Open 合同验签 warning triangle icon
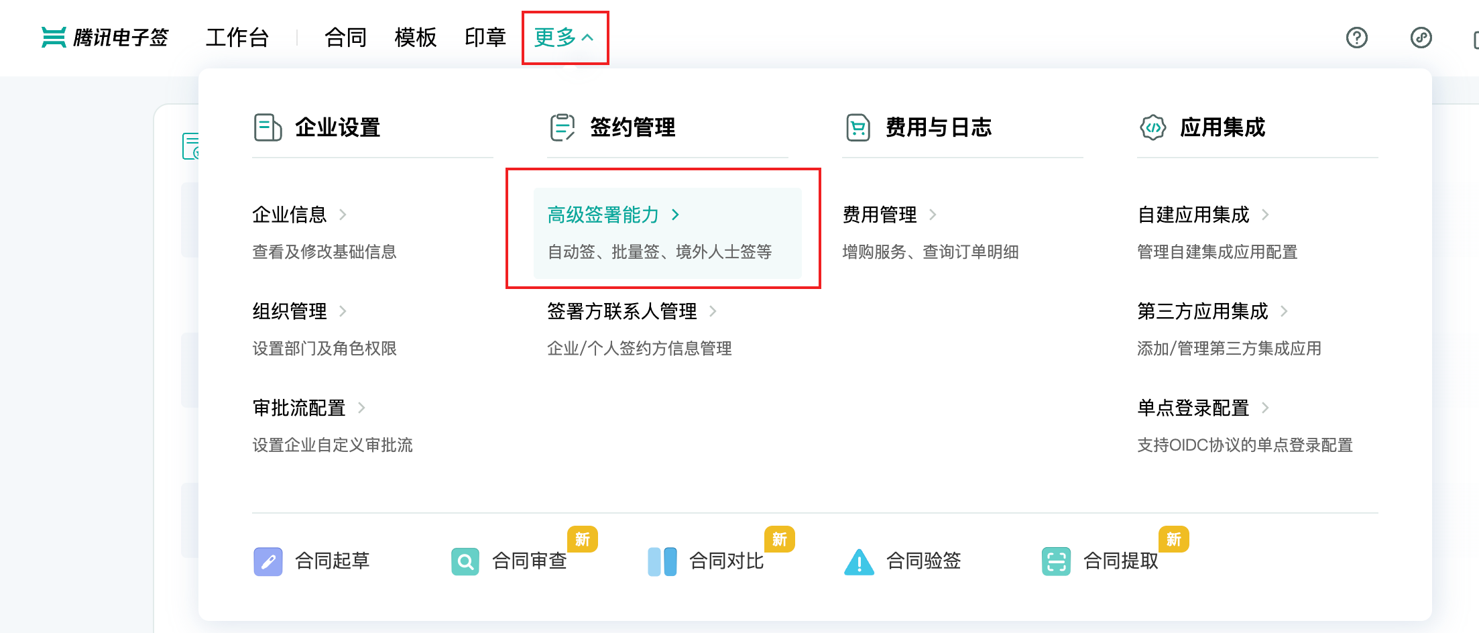 pos(859,562)
